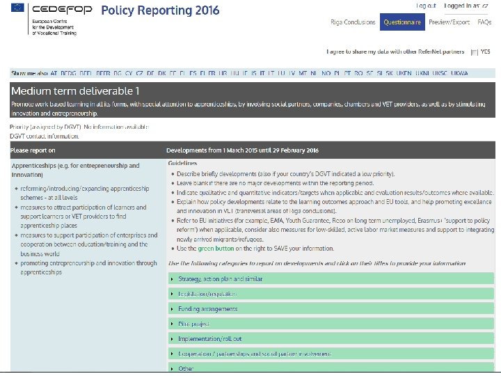This screenshot has height=376, width=501.
Task: Expand the Implementation/roll out section
Action: pos(331,339)
